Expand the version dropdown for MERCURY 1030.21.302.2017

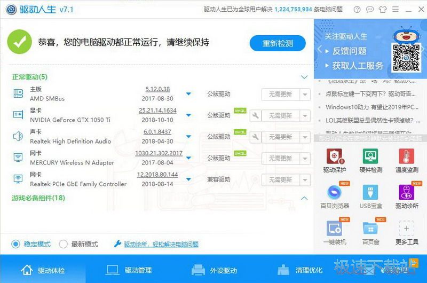[x=188, y=158]
